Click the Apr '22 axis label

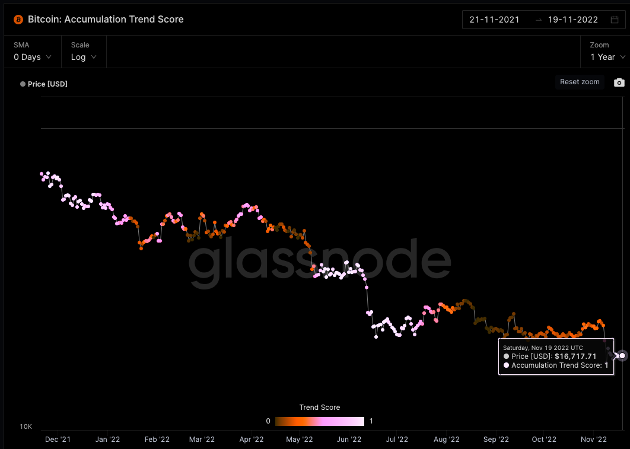tap(252, 440)
